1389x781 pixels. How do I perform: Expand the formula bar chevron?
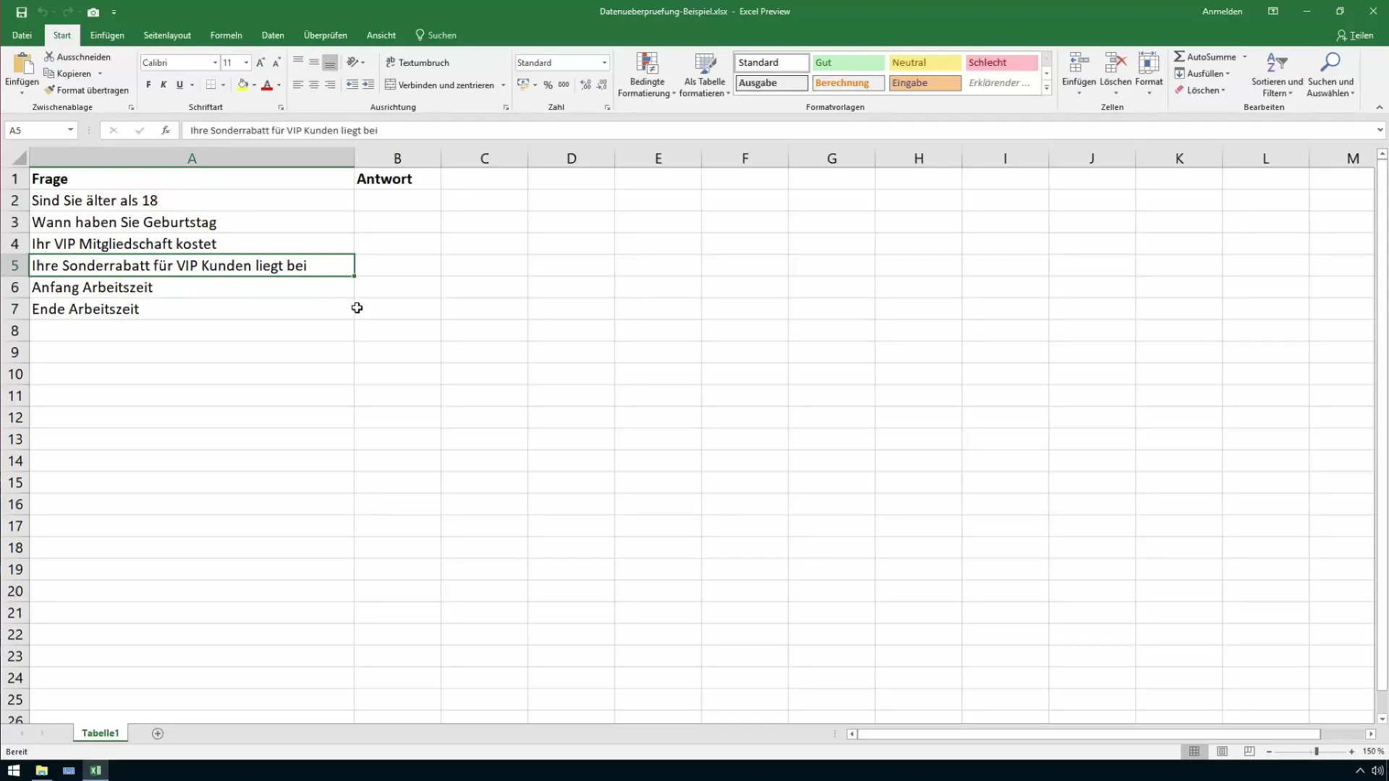point(1380,130)
